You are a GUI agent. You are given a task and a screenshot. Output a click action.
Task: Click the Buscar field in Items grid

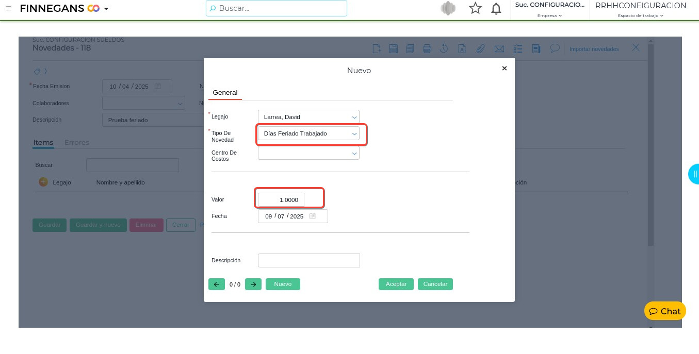pyautogui.click(x=133, y=165)
